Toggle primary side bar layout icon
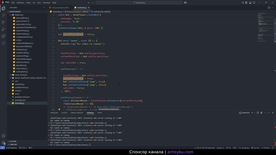 [x=246, y=3]
